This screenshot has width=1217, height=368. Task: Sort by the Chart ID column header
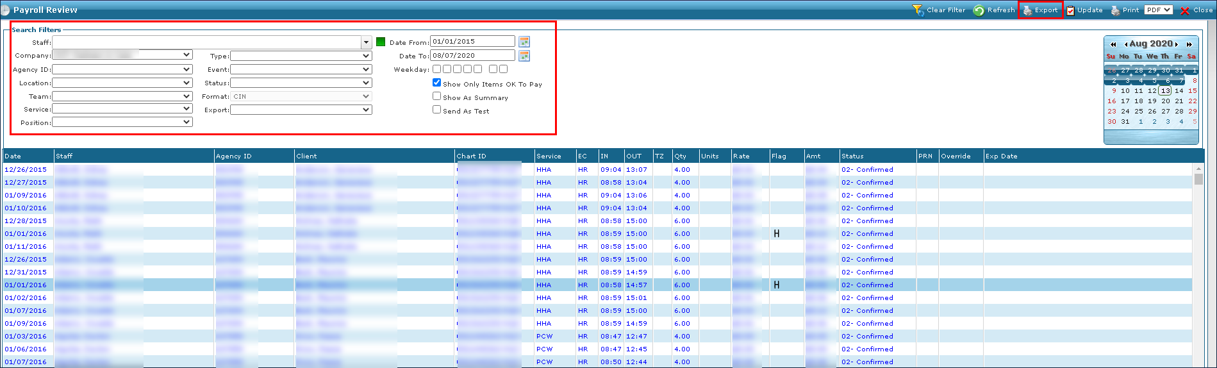pyautogui.click(x=471, y=156)
